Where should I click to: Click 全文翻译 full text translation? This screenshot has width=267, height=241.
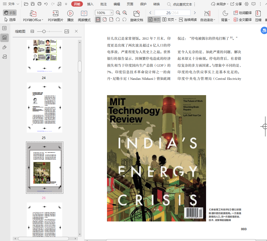point(242,20)
